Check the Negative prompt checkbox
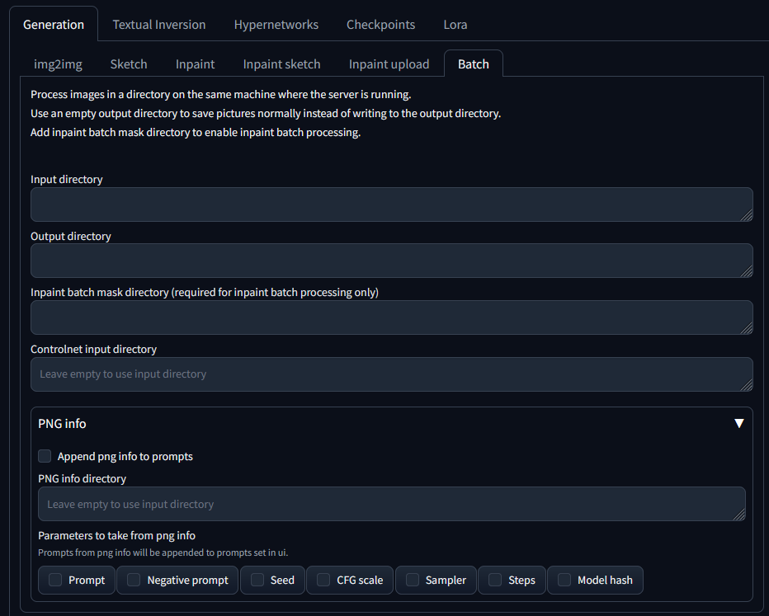The height and width of the screenshot is (616, 769). pos(134,580)
